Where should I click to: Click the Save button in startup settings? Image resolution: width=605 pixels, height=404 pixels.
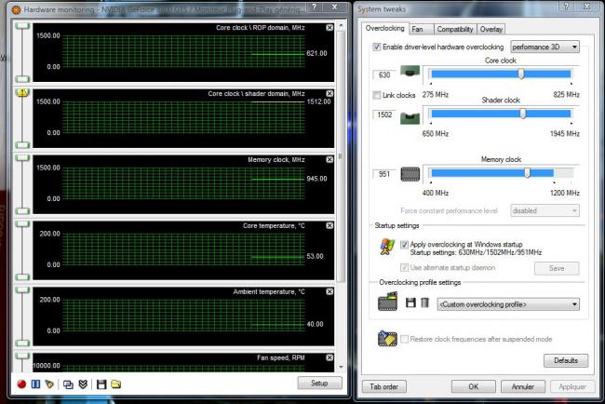[557, 268]
